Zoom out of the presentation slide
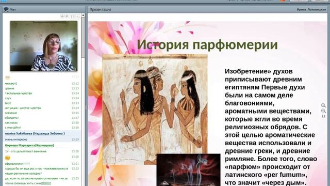 323,111
